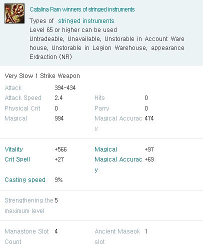Click the Ancient Maseok slot label
Screen dimensions: 203x251
(x=117, y=236)
